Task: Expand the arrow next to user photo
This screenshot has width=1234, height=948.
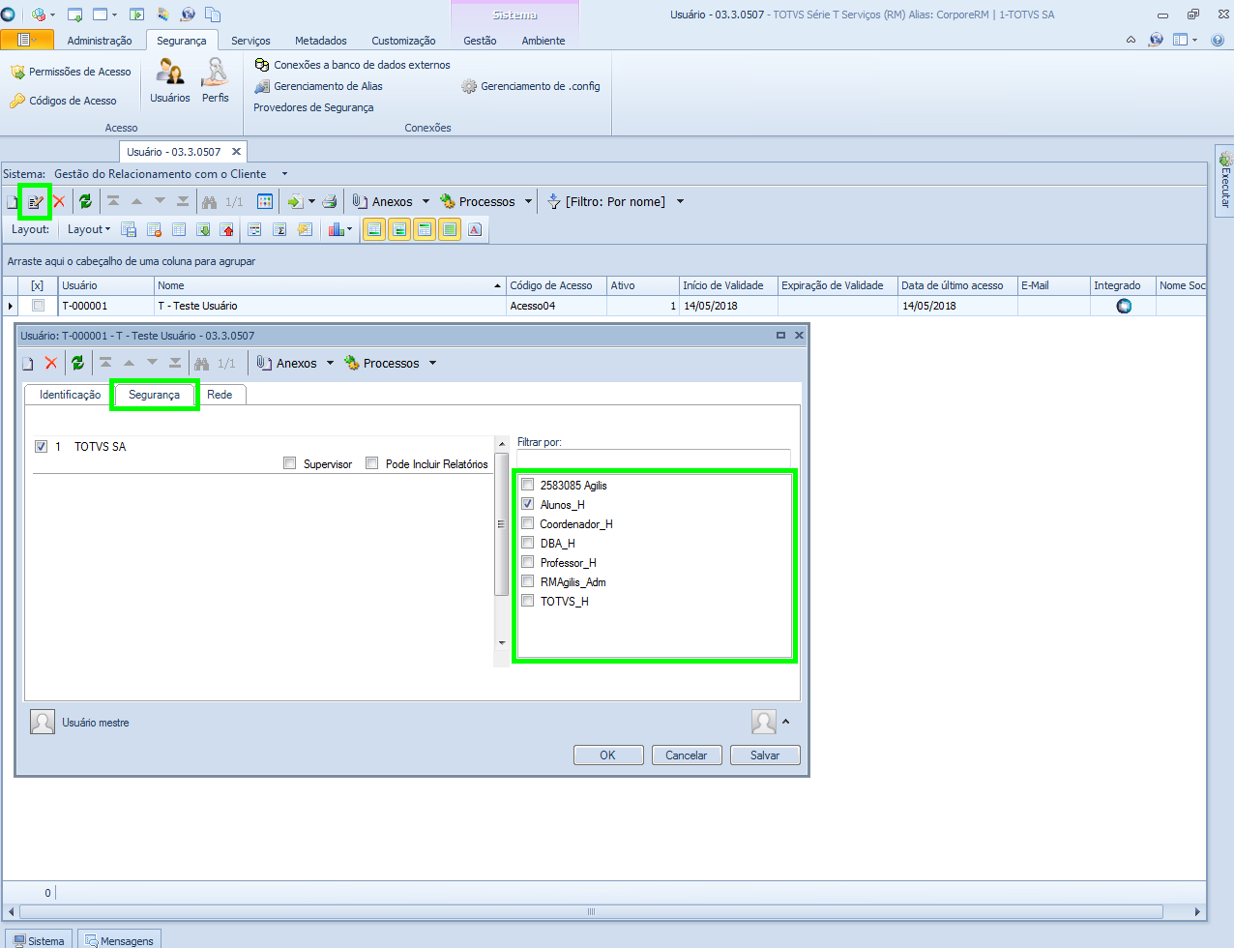Action: click(785, 722)
